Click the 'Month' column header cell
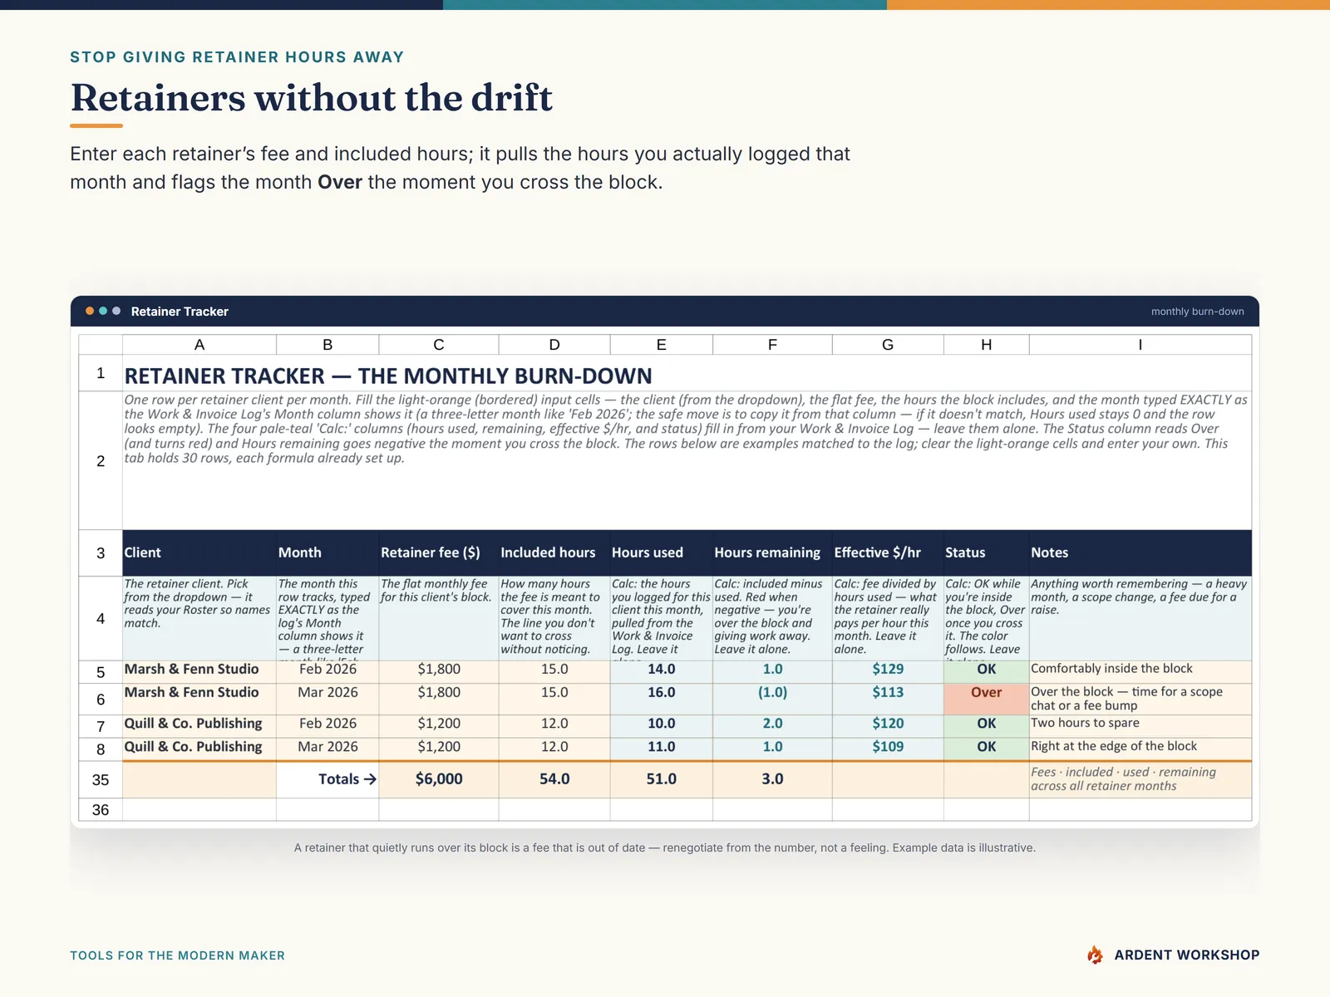This screenshot has height=997, width=1330. point(328,553)
